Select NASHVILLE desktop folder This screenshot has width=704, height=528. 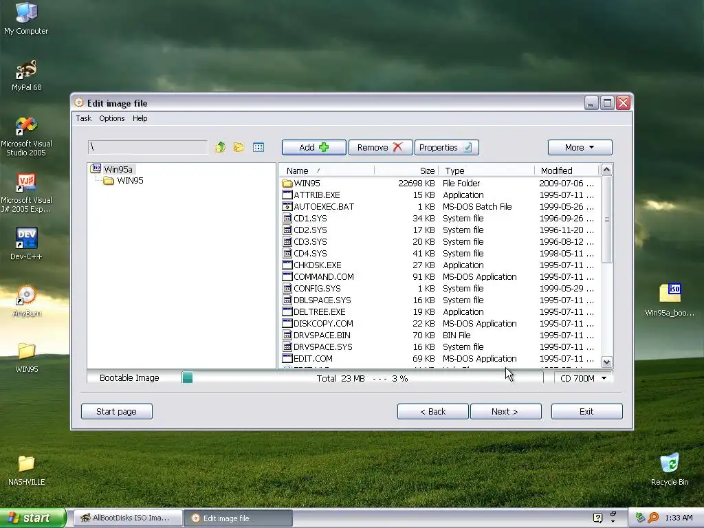(27, 470)
